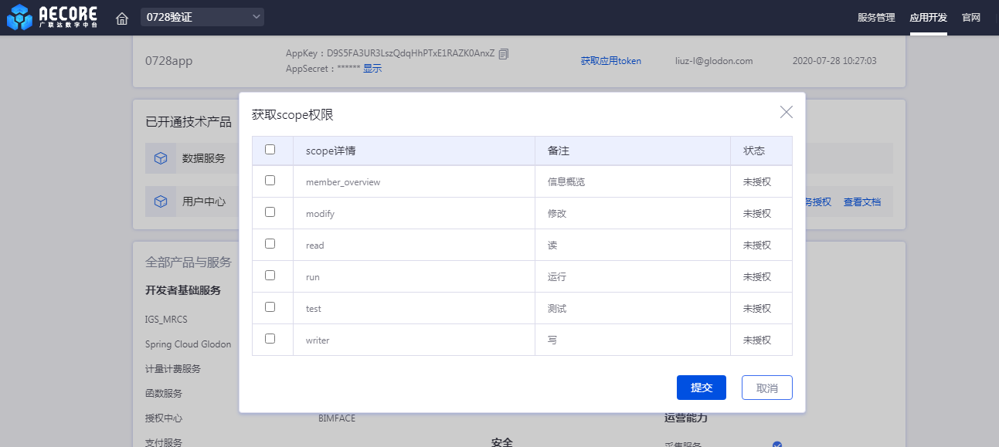Cancel the dialog with 取消 button
The height and width of the screenshot is (447, 999).
[x=766, y=388]
